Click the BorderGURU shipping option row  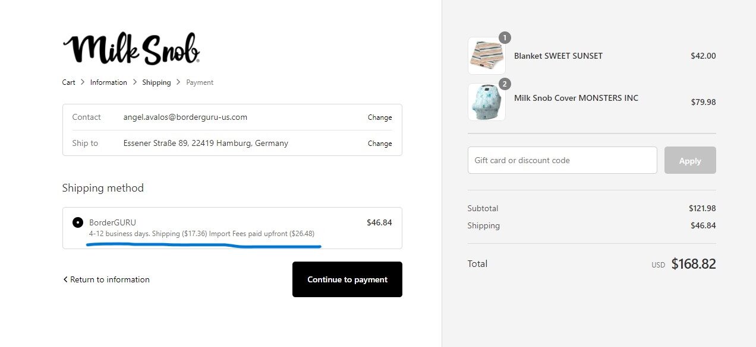tap(232, 228)
